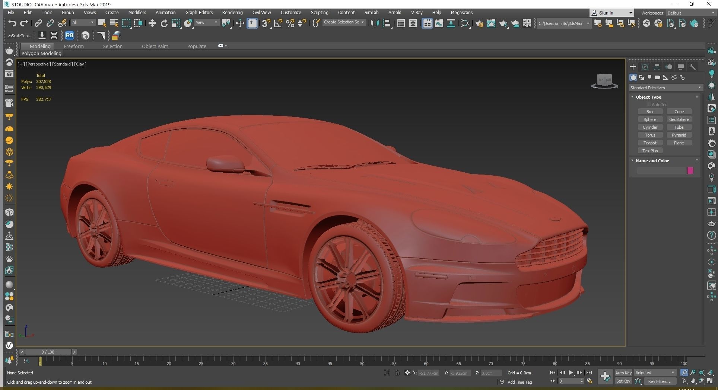Select the Lights category in Create panel
This screenshot has width=718, height=390.
[x=649, y=77]
